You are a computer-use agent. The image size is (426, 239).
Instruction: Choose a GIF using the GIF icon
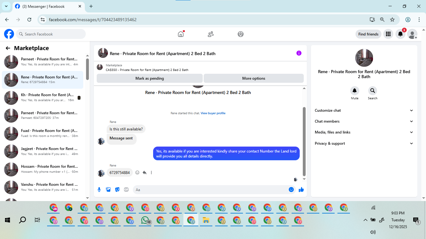(126, 190)
